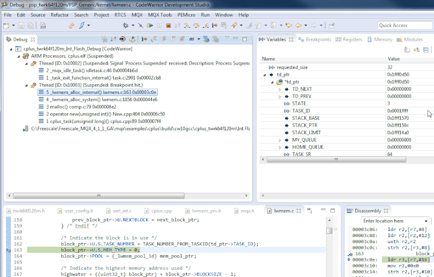The height and width of the screenshot is (277, 434).
Task: Click the Debug bug icon in main toolbar
Action: coord(126,26)
